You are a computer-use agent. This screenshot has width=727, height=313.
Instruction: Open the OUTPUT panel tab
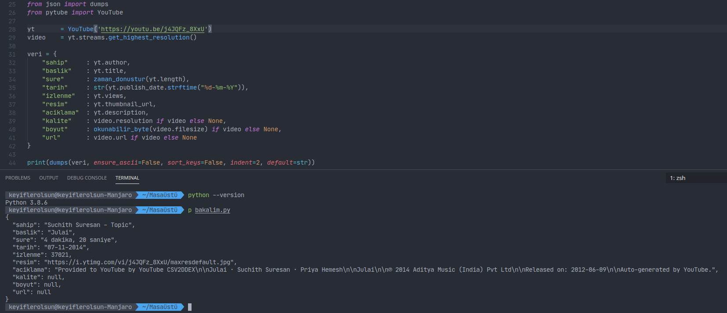49,178
